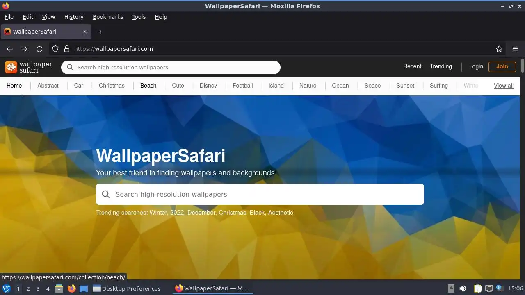
Task: Click the show desktop icon in taskbar
Action: pyautogui.click(x=84, y=288)
